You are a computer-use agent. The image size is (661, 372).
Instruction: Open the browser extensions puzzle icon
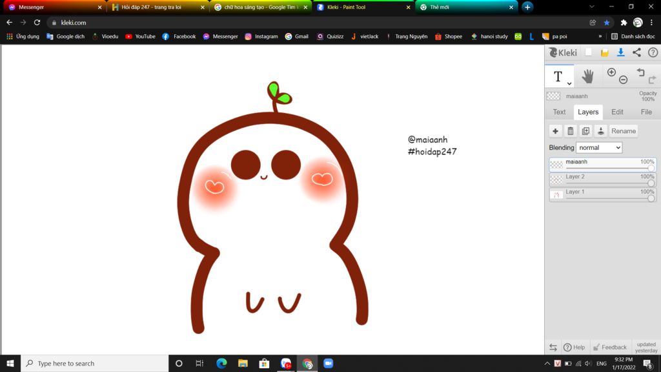click(x=624, y=23)
